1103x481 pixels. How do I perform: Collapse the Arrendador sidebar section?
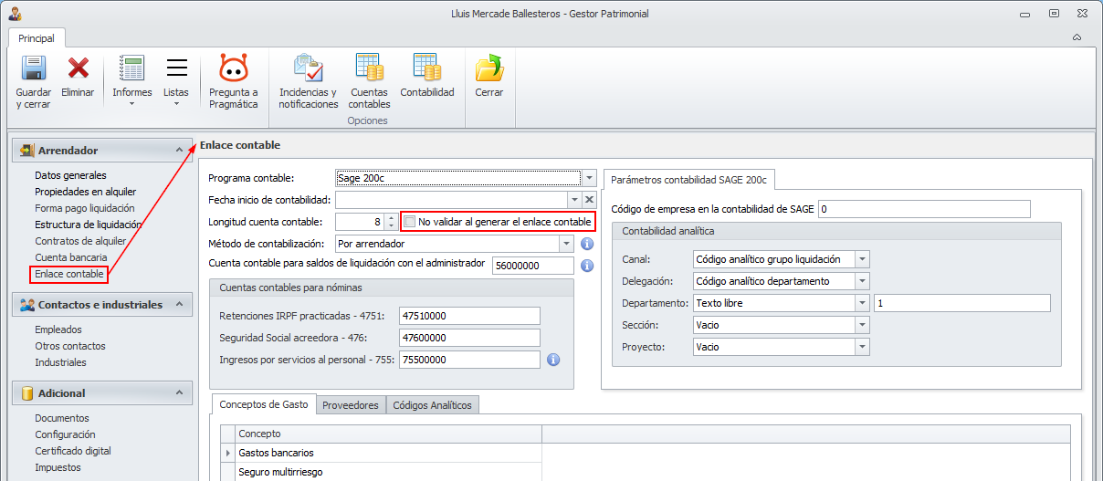[179, 150]
